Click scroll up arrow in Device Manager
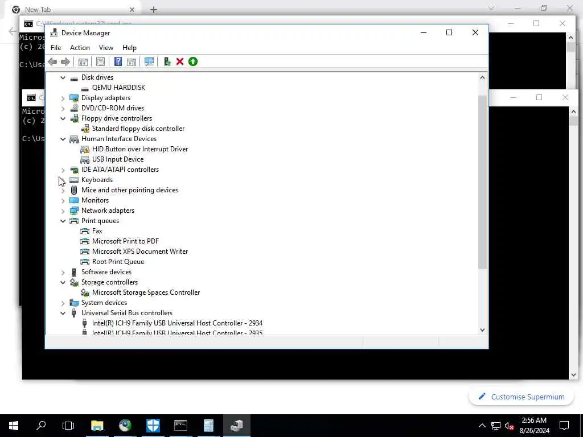Screen dimensions: 583x437 [x=482, y=77]
